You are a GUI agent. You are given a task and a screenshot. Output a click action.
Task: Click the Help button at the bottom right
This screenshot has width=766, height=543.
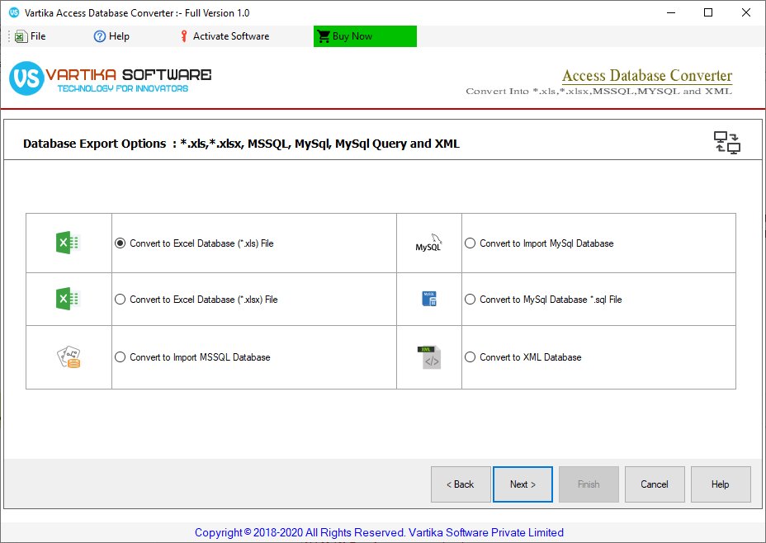(x=721, y=484)
